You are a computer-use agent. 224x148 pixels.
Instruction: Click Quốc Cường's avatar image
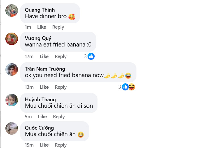click(12, 128)
